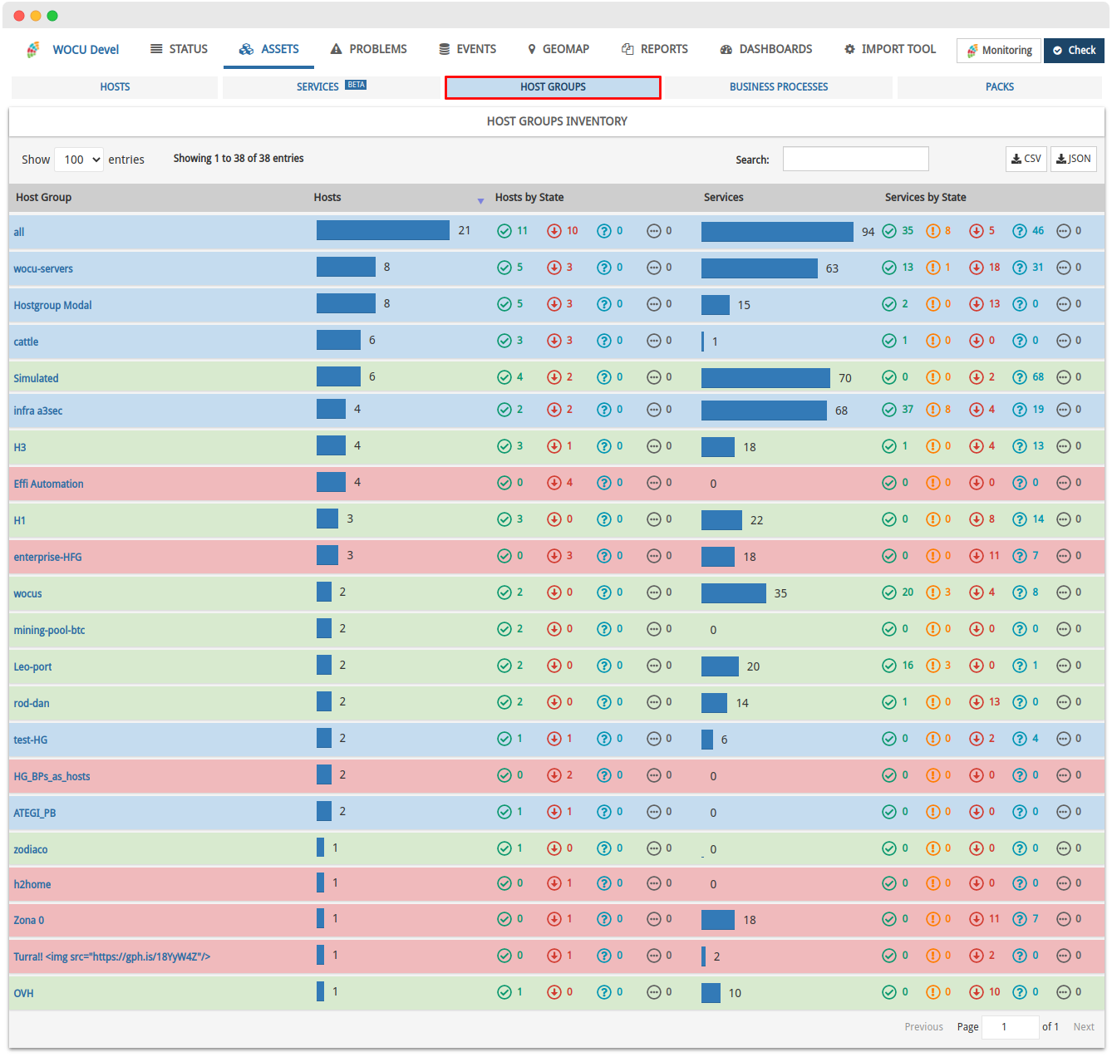Click services unknown icon in H3 row

tap(1020, 446)
